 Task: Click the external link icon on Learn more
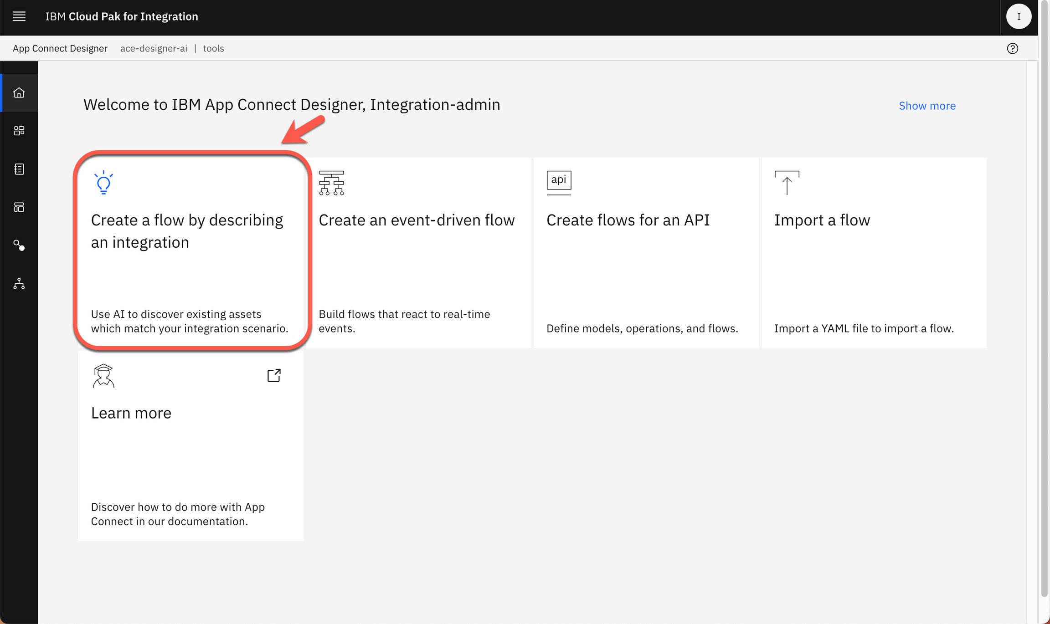tap(273, 375)
